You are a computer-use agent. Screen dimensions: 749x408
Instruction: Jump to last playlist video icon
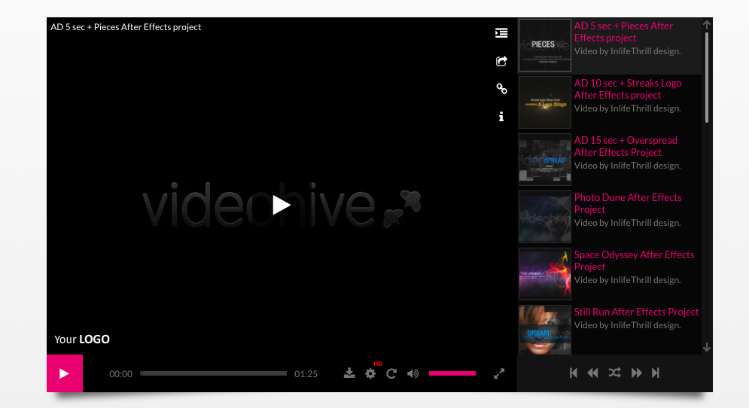click(x=656, y=373)
